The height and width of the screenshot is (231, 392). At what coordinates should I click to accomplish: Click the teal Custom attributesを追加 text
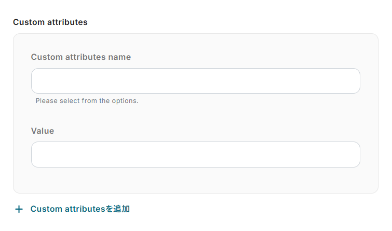pos(80,209)
